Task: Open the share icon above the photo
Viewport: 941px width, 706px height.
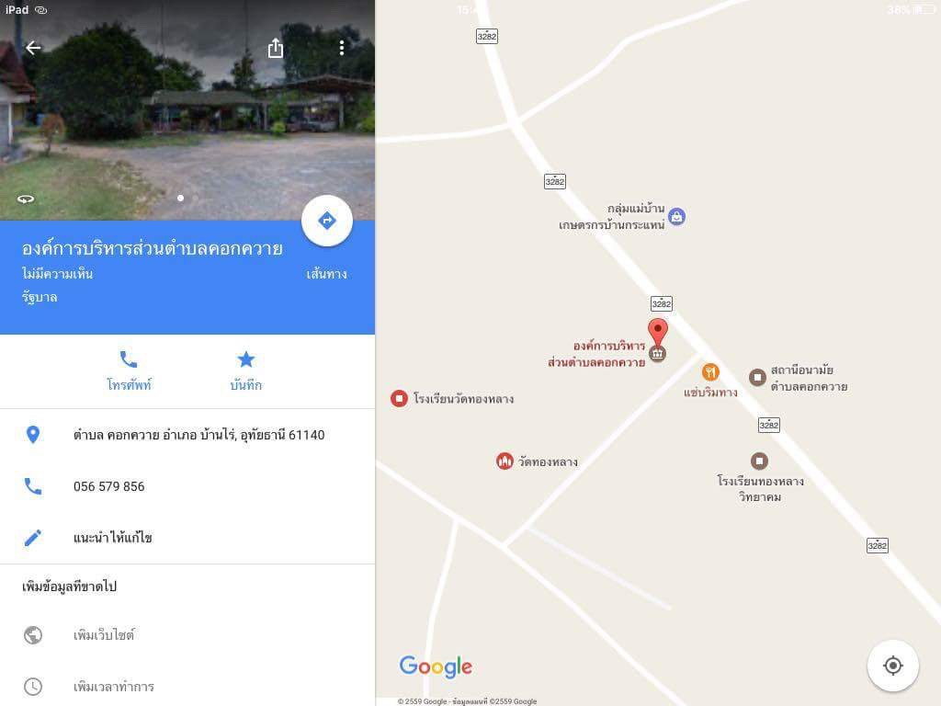Action: click(276, 48)
